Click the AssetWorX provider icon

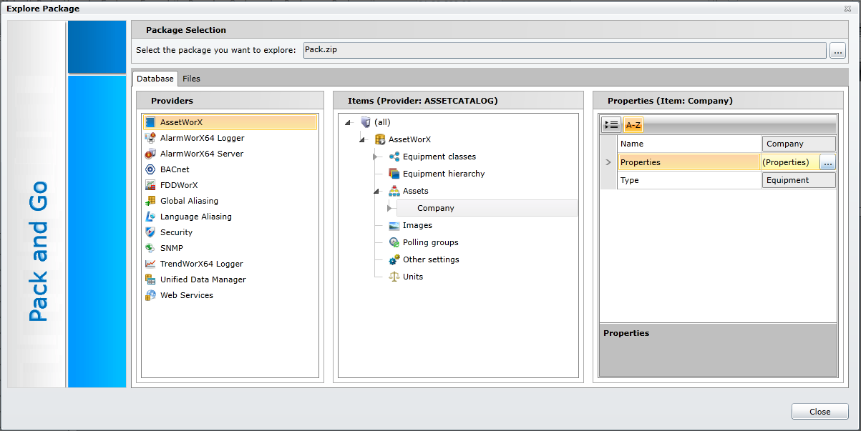click(150, 122)
